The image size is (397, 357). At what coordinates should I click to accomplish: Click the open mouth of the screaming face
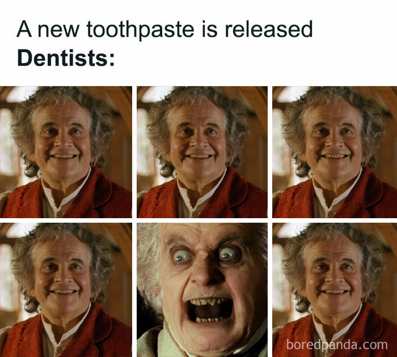208,311
